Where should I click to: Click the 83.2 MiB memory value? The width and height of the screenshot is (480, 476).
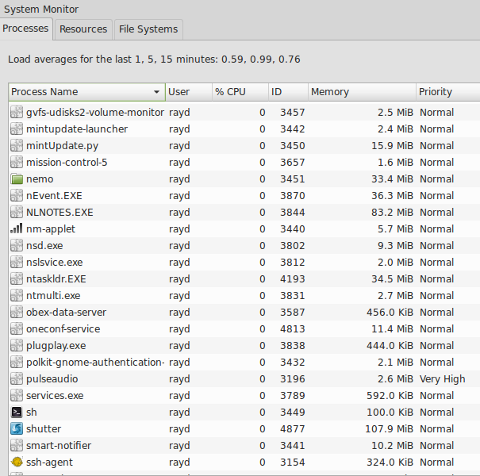click(x=392, y=212)
